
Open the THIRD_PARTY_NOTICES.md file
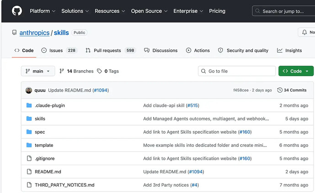coord(64,185)
